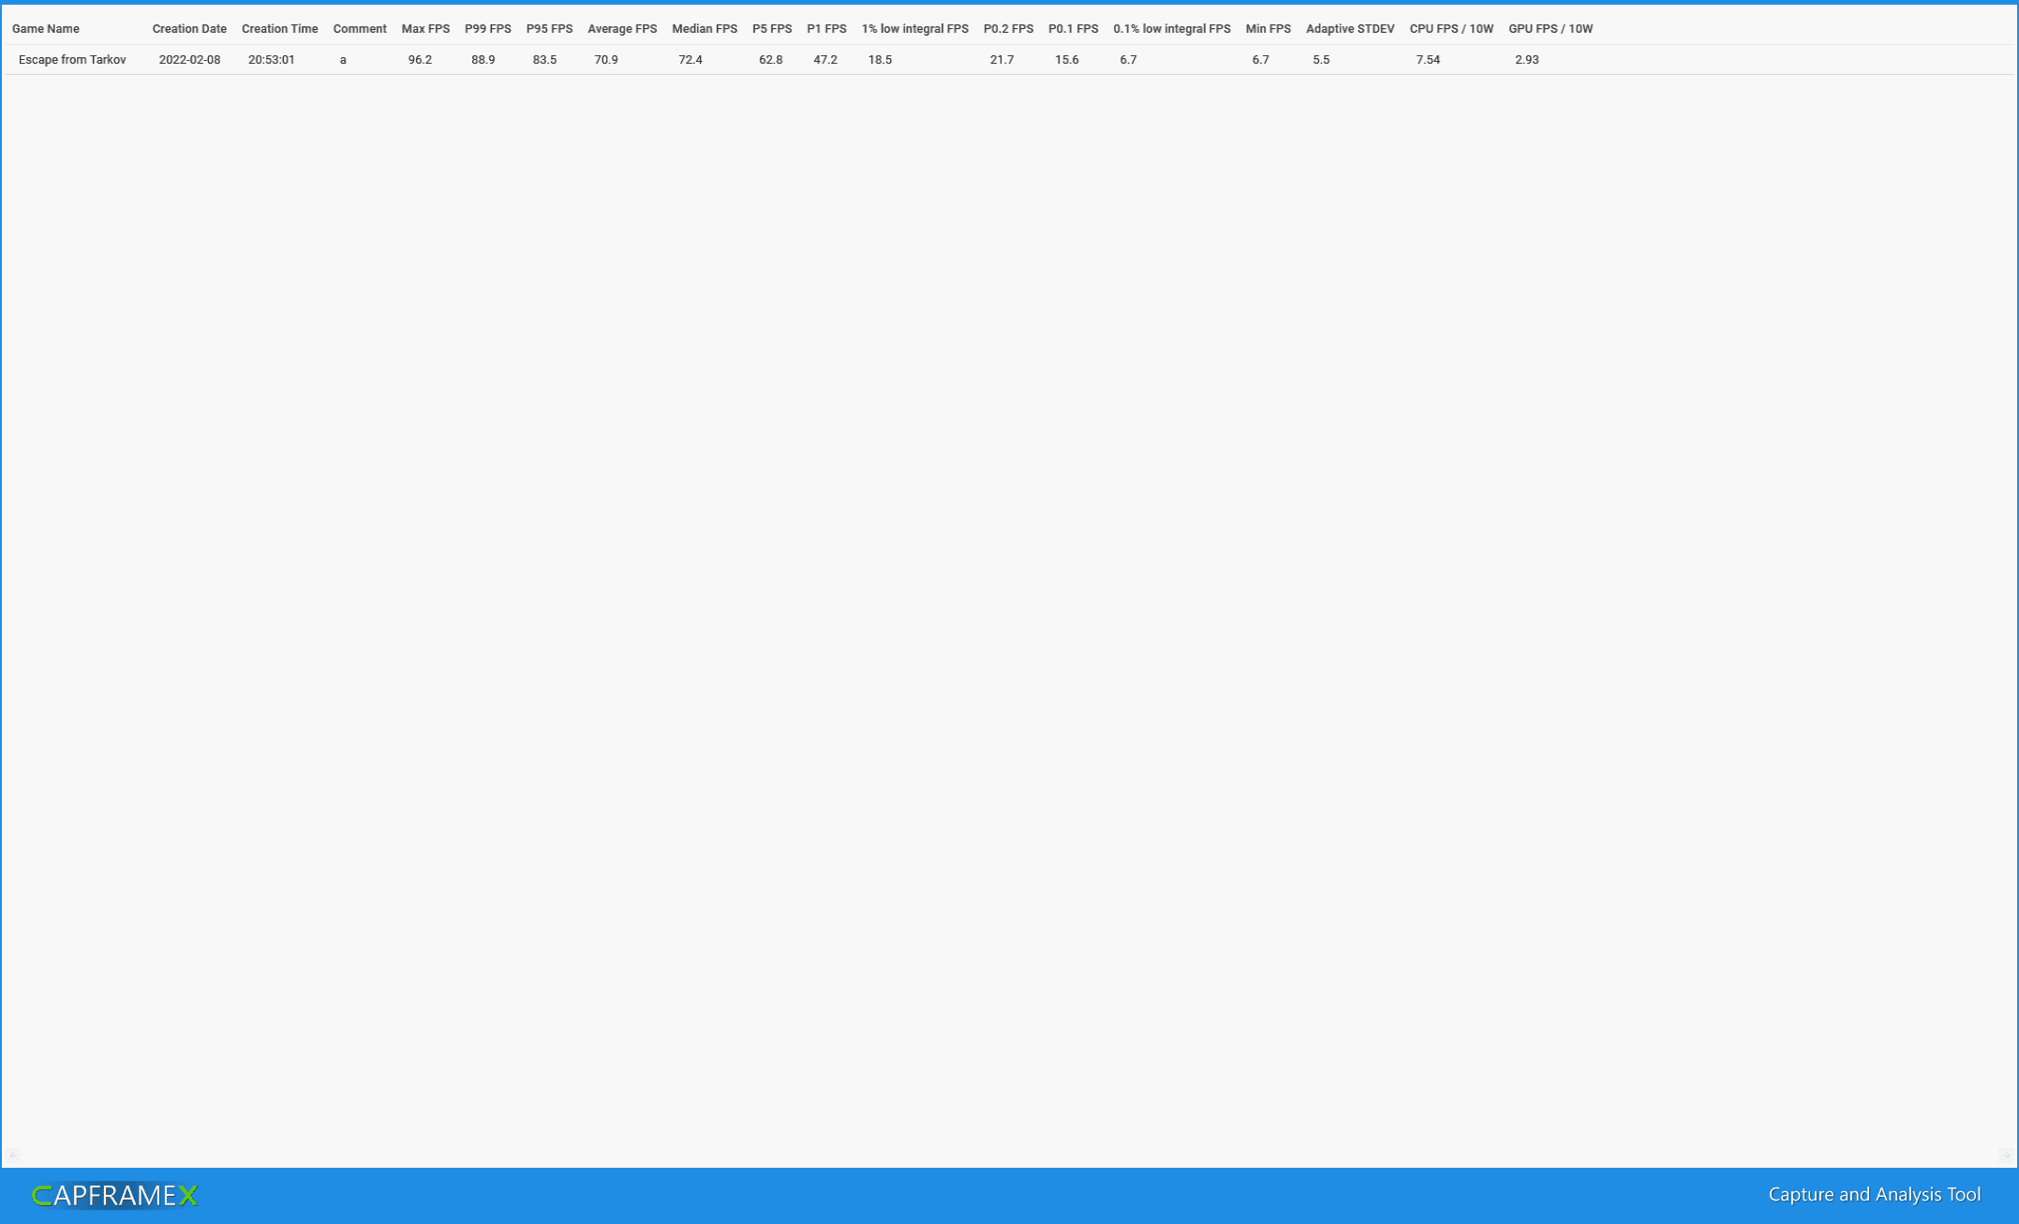Sort by the P99 FPS column header

tap(488, 29)
